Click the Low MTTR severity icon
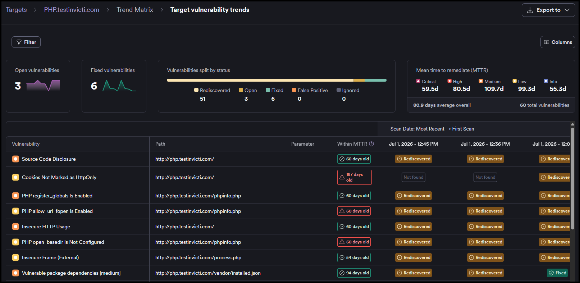Viewport: 580px width, 283px height. tap(515, 81)
